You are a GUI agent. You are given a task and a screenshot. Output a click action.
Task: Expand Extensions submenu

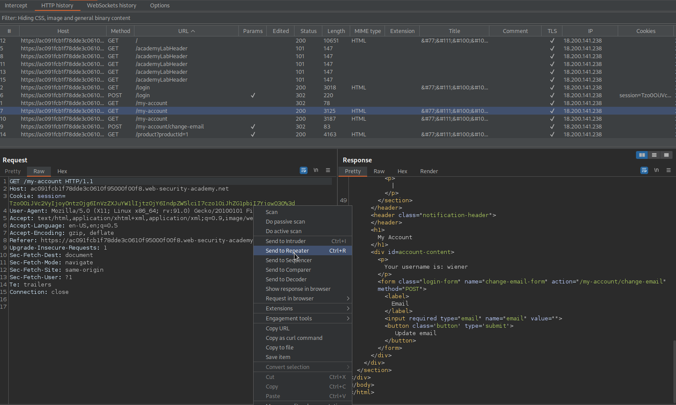[303, 309]
